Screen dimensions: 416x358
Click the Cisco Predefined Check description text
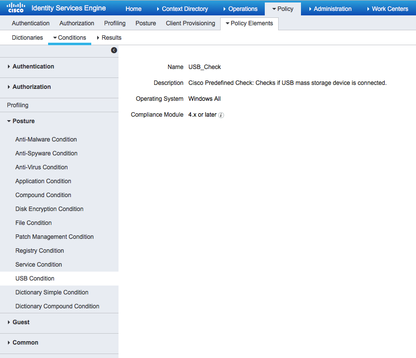tap(287, 83)
